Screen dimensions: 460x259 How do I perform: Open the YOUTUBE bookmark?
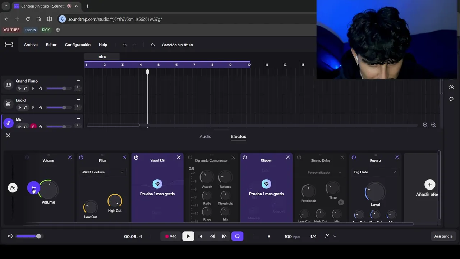[11, 30]
